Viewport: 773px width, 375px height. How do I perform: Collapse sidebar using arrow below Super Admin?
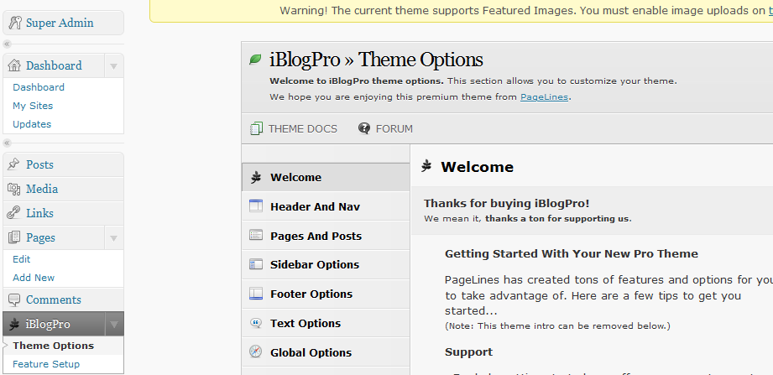7,44
